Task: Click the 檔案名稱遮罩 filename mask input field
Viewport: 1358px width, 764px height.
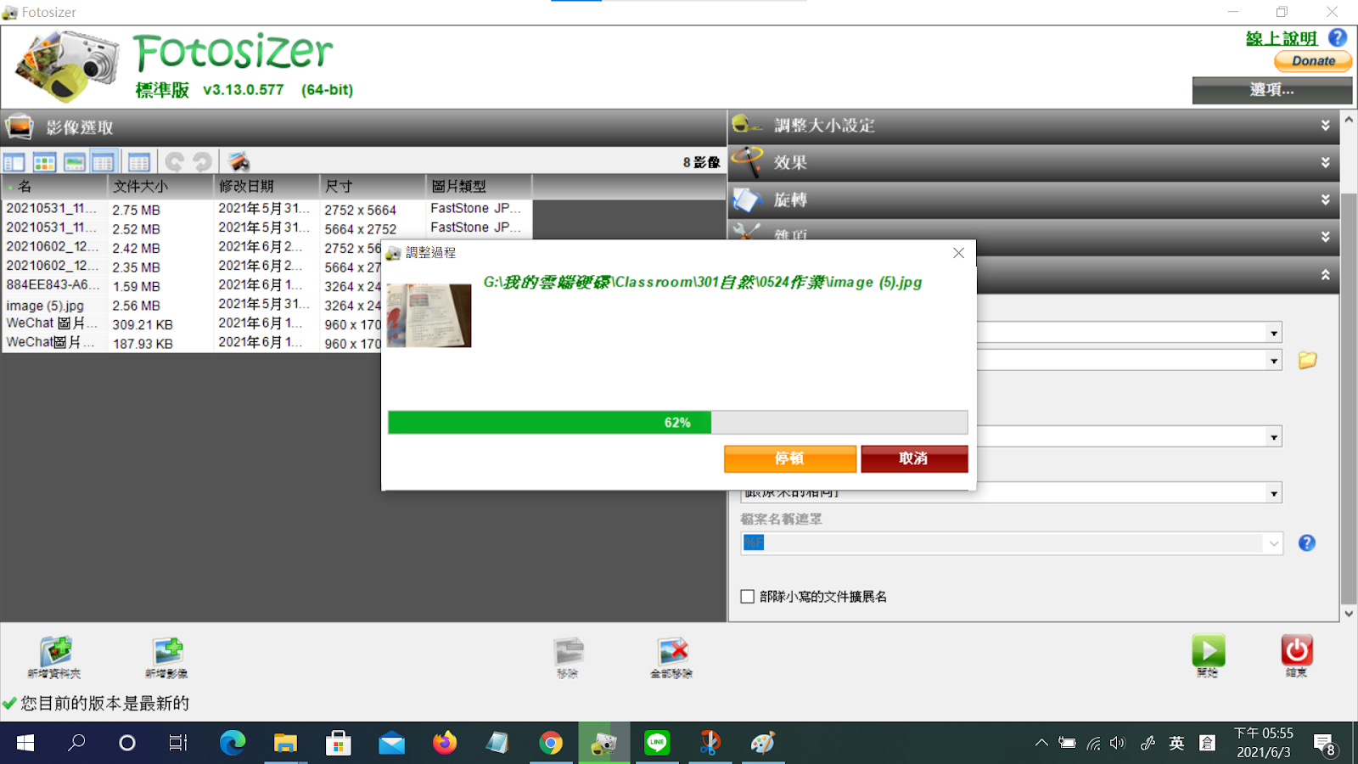Action: [x=1002, y=543]
